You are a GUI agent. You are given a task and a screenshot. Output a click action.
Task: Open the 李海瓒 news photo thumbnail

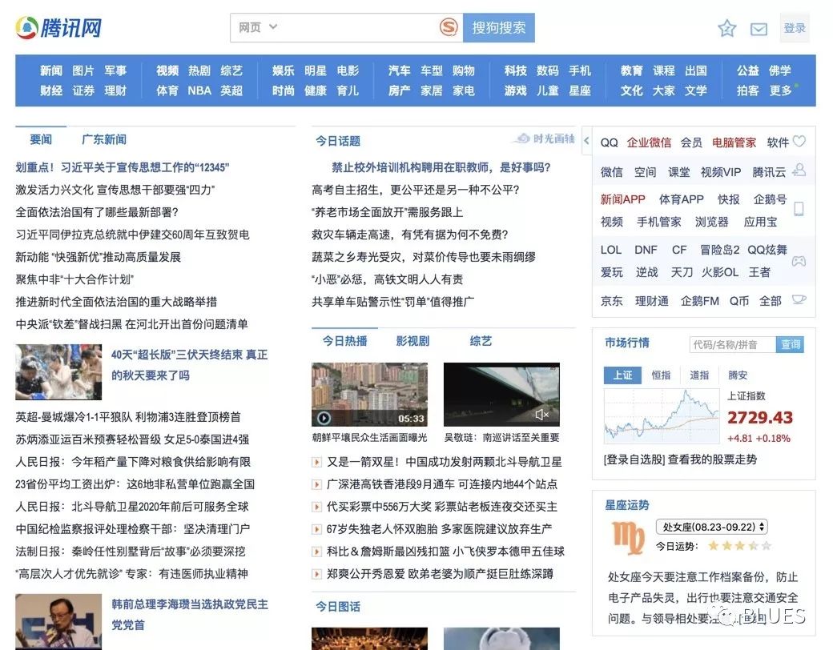(x=58, y=621)
